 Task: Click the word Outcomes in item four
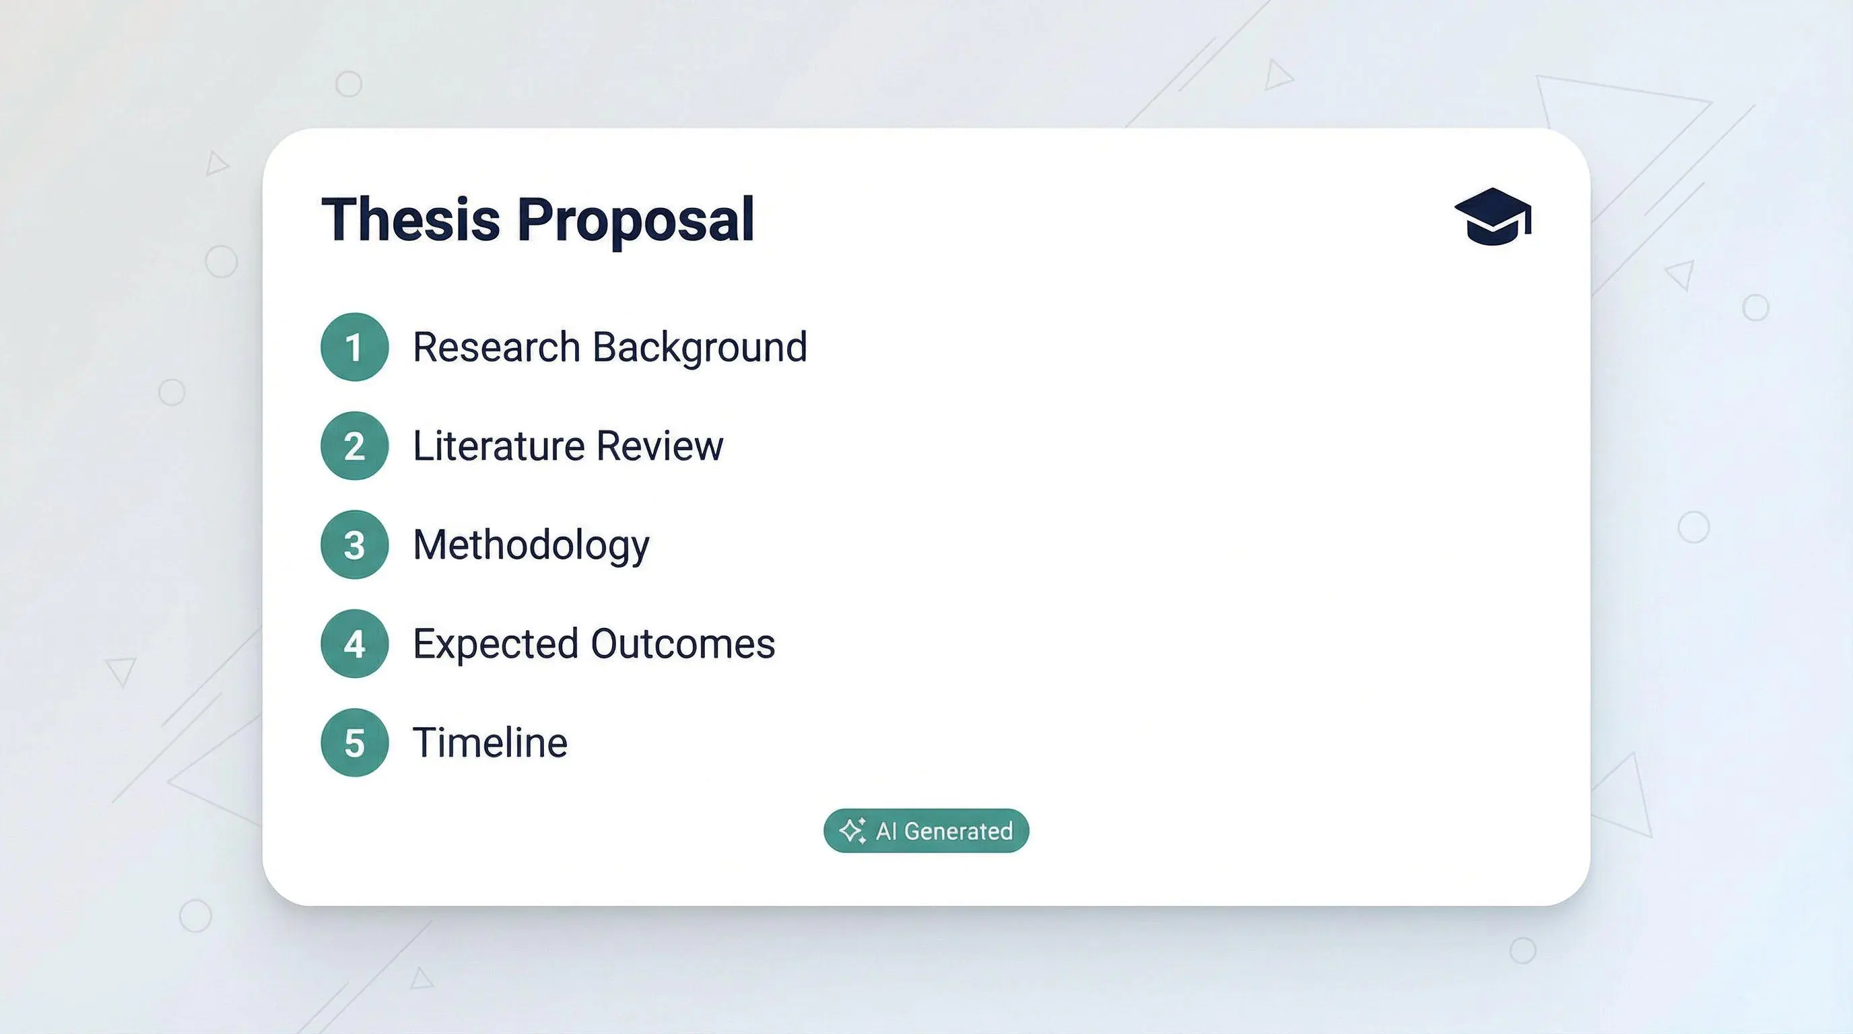tap(683, 644)
